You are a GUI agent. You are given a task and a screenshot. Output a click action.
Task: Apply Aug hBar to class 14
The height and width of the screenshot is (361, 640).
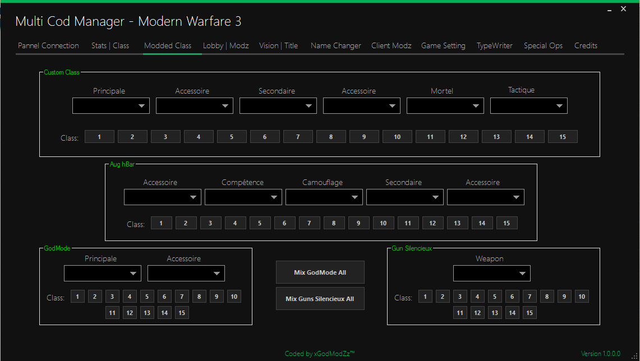coord(482,223)
